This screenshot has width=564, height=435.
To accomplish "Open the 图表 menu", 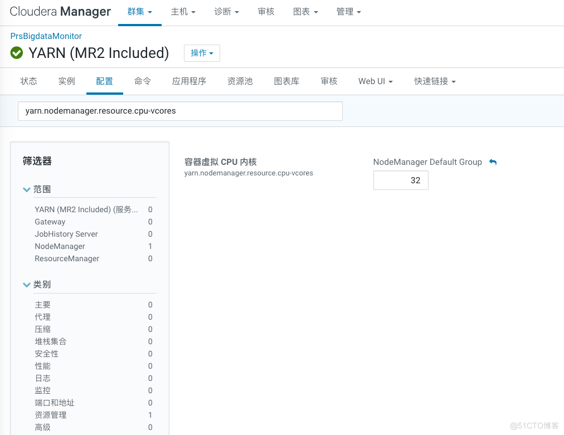I will click(x=305, y=11).
